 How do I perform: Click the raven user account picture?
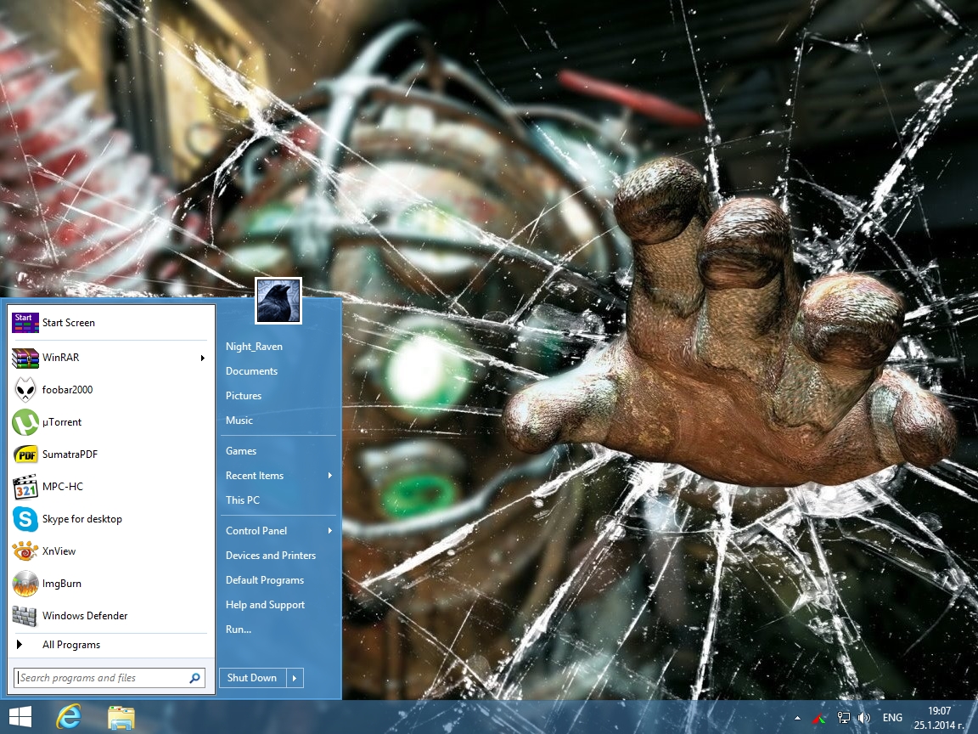coord(278,301)
